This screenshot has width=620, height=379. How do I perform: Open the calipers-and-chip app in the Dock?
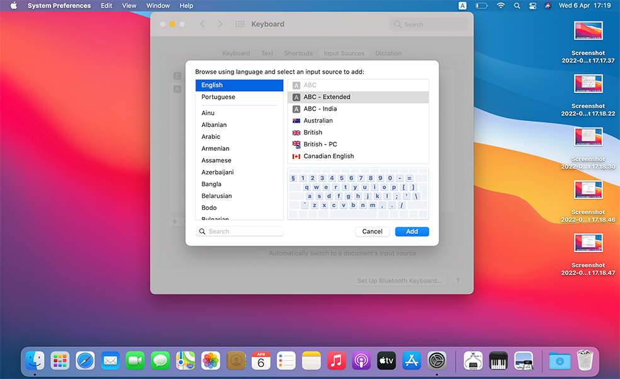coord(473,360)
